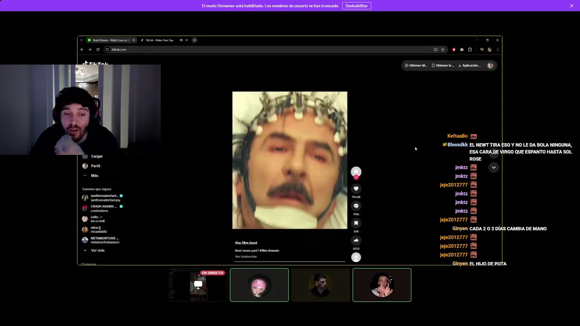Open mica micaelabllo account

[95, 230]
